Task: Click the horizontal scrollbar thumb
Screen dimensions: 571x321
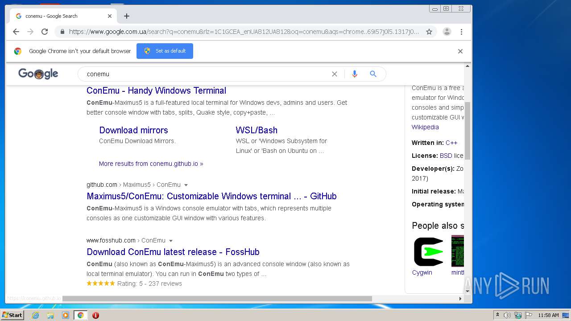Action: pyautogui.click(x=217, y=299)
